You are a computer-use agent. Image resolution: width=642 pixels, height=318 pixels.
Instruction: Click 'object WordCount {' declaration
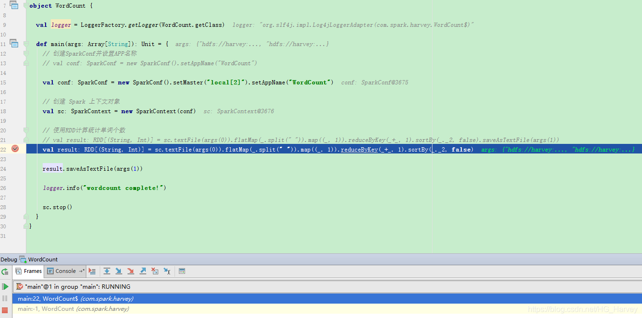tap(61, 6)
